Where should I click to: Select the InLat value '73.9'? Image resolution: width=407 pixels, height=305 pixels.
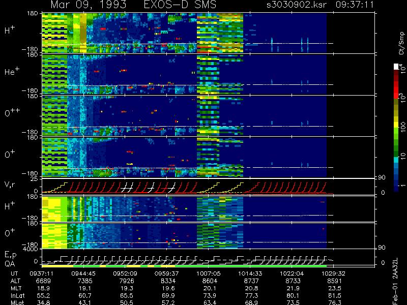(210, 295)
